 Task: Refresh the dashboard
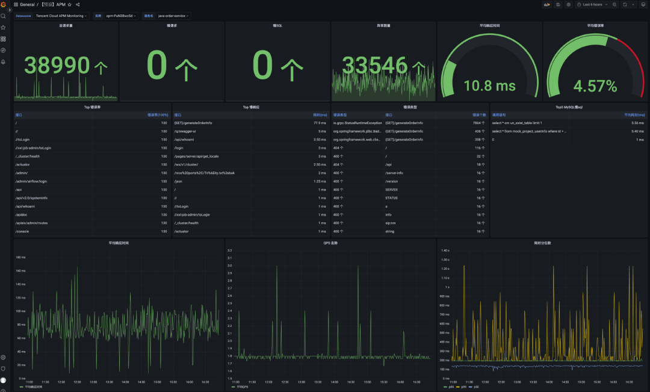(x=625, y=5)
